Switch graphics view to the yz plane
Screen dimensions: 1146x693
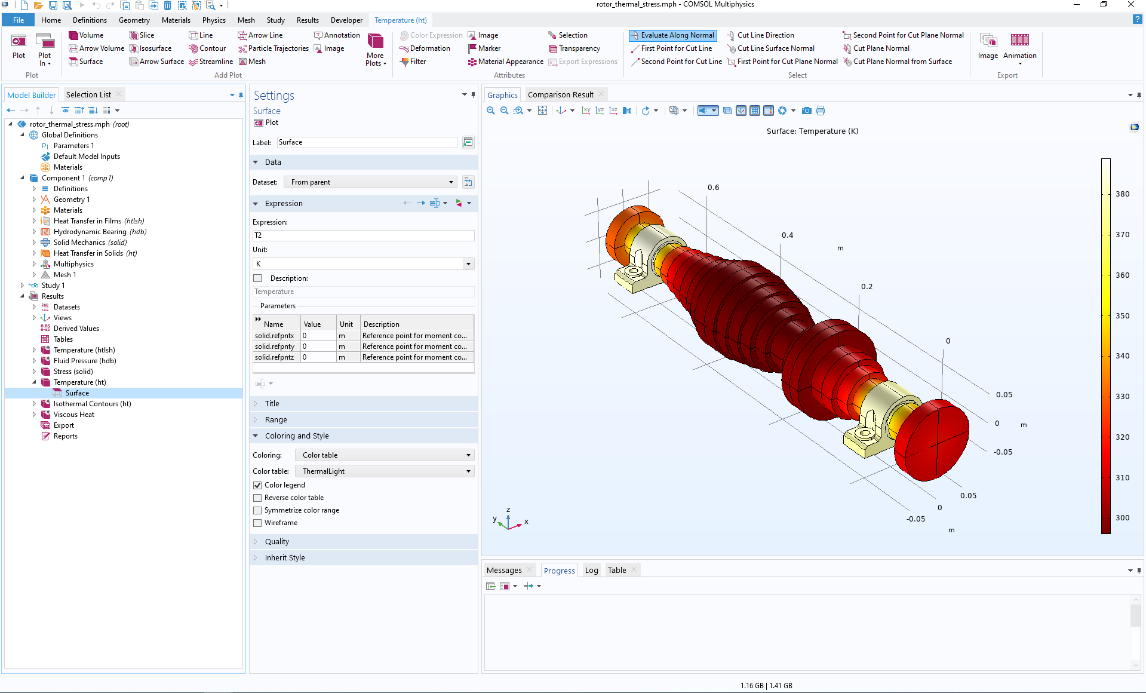[599, 111]
